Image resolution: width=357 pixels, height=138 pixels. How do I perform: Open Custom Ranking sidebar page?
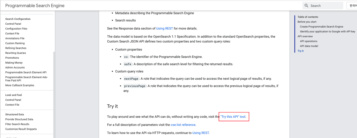pyautogui.click(x=15, y=43)
